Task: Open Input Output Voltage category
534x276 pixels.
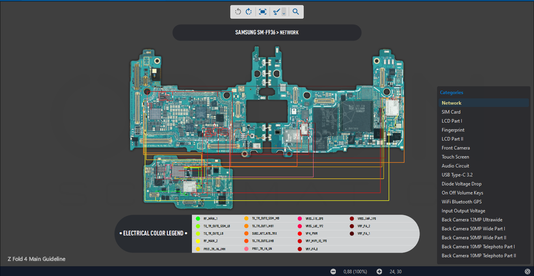Action: click(x=484, y=211)
